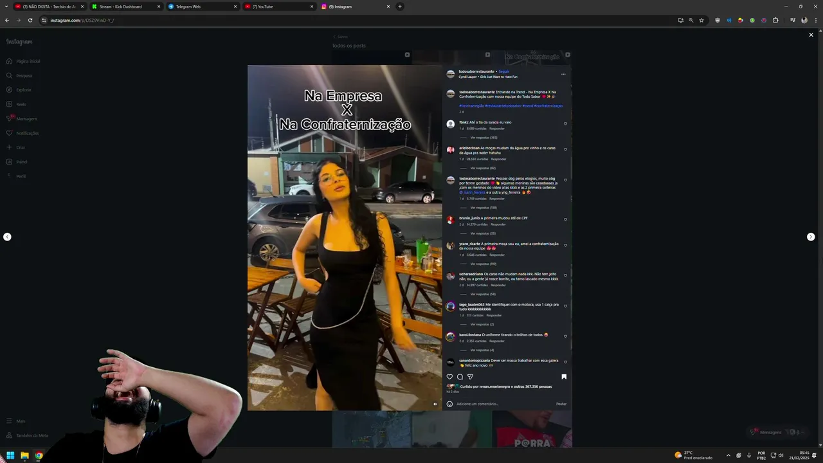
Task: Share the post with the paper plane icon
Action: point(470,377)
